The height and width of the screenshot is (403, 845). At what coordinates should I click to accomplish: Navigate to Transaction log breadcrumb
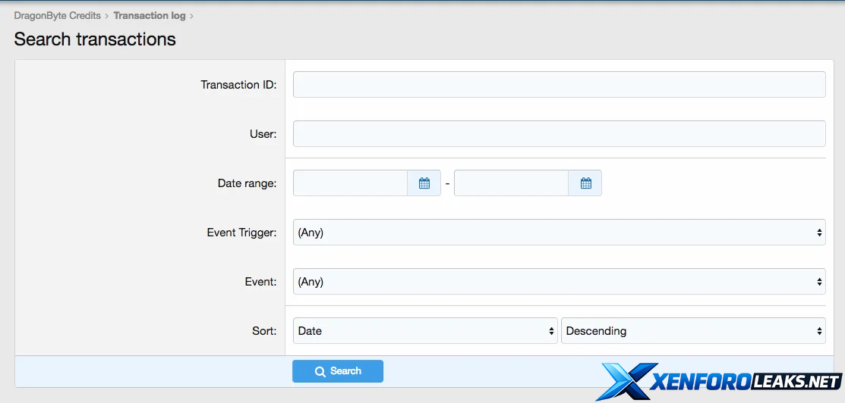click(149, 15)
